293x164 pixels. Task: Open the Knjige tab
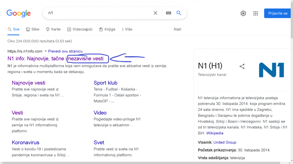click(107, 29)
